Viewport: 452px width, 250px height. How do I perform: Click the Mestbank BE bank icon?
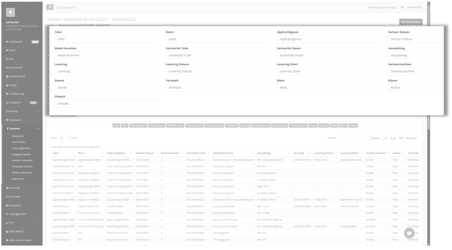coord(7,77)
